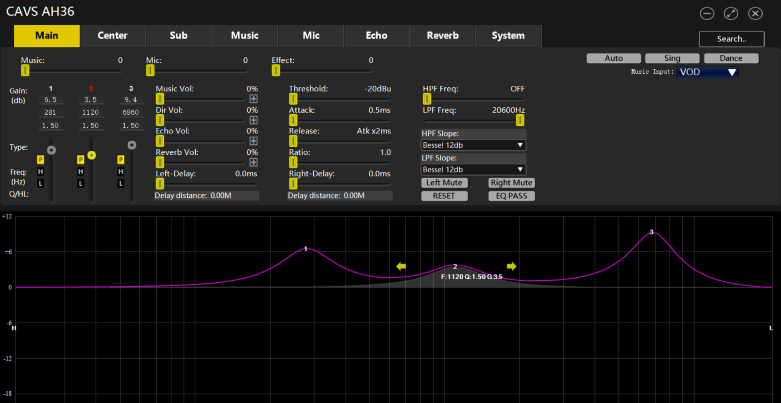Image resolution: width=781 pixels, height=403 pixels.
Task: Click the yellow right arrow on EQ graph
Action: [512, 266]
